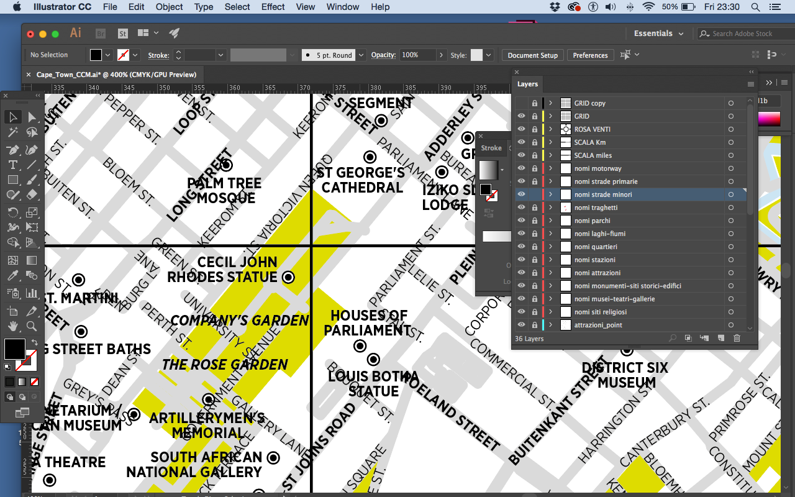Select the Perspective Grid tool
The image size is (795, 497).
click(32, 242)
